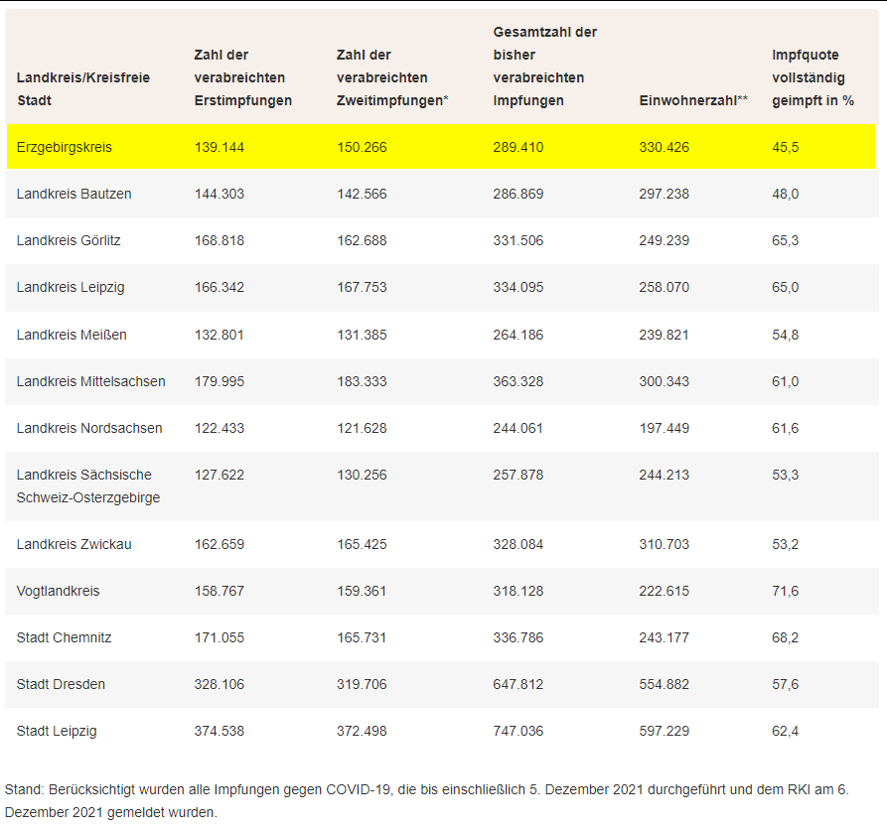Select the highlighted 289.410 total value
This screenshot has height=832, width=887.
pos(518,147)
